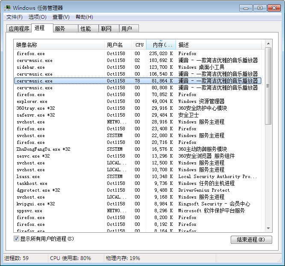Switch to the 应用程序 tab

[19, 29]
